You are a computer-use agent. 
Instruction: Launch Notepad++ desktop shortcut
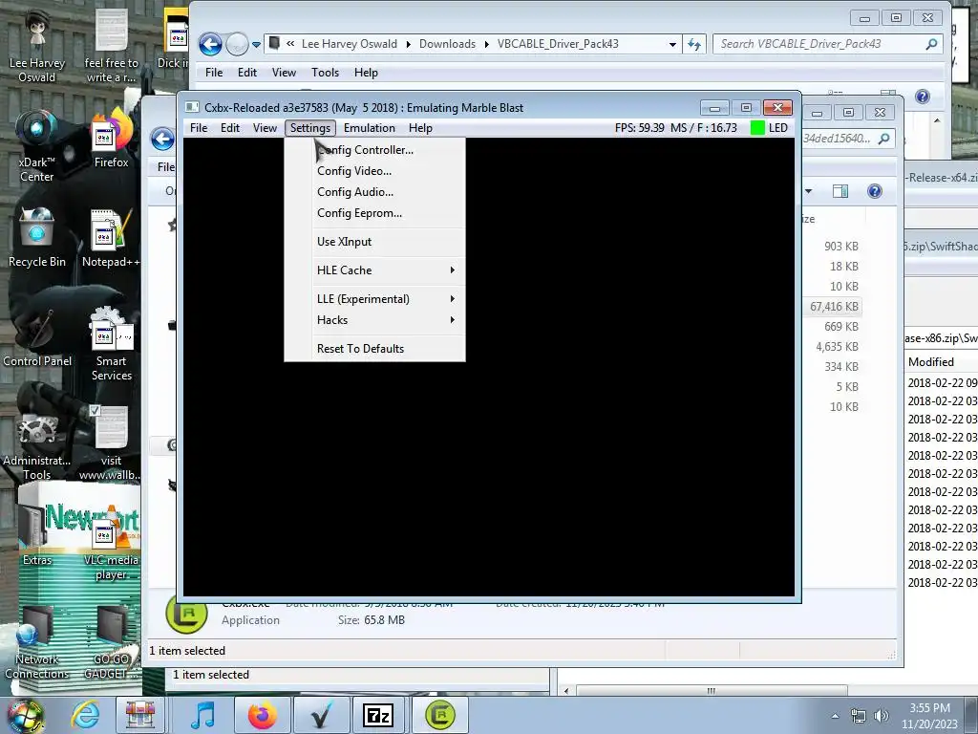coord(111,238)
